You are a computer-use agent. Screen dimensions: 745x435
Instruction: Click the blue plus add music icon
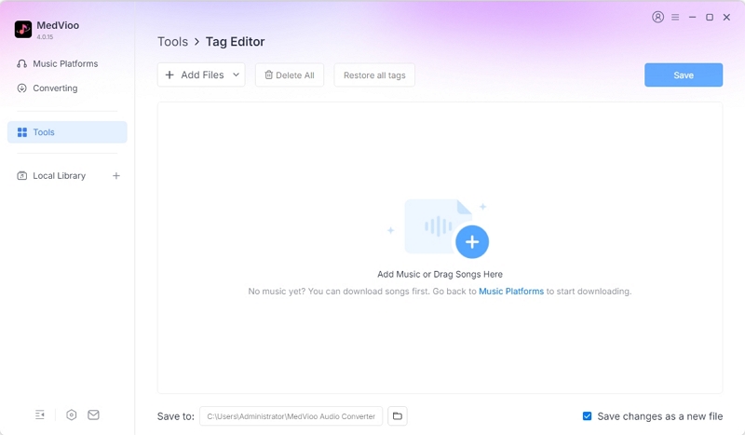[x=472, y=242]
